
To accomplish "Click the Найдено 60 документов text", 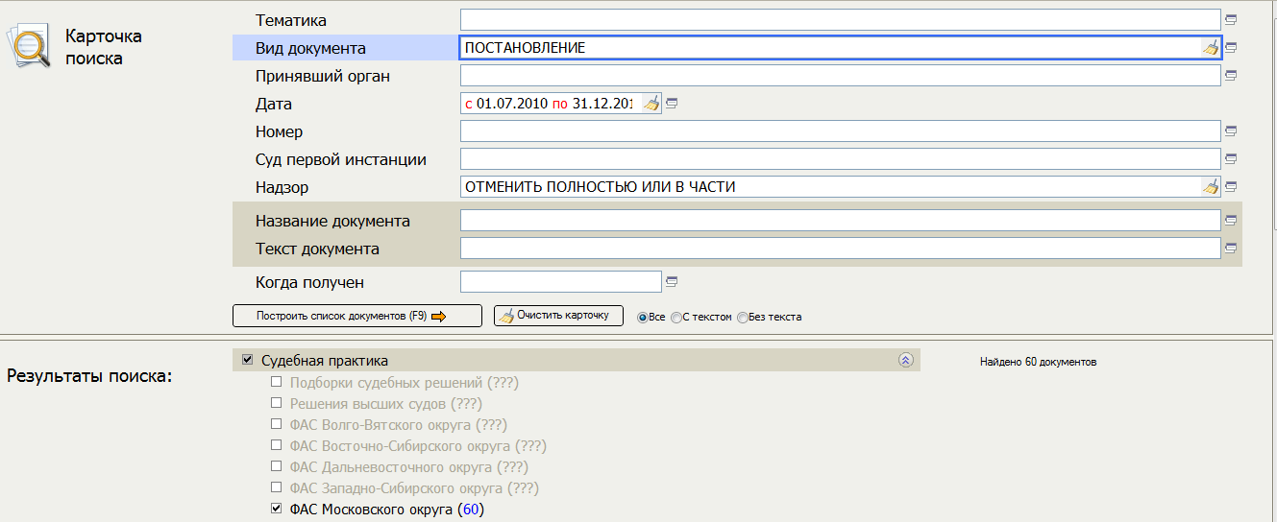I will coord(1038,363).
